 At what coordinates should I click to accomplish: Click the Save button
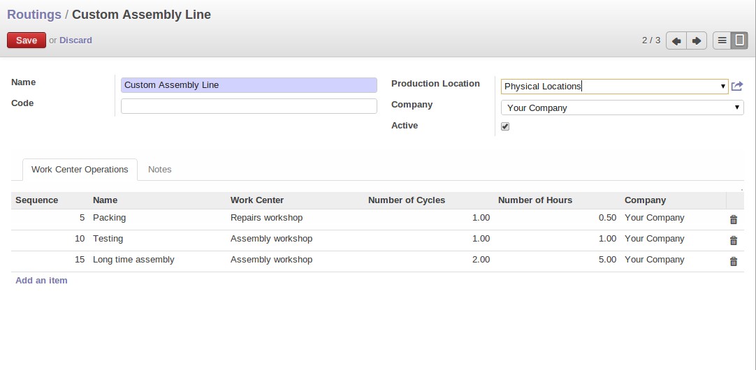pyautogui.click(x=27, y=40)
